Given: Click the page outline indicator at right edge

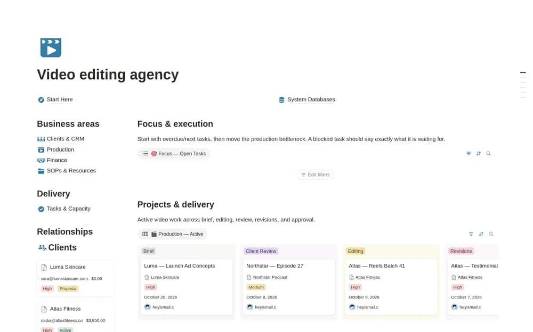Looking at the screenshot, I should [523, 85].
